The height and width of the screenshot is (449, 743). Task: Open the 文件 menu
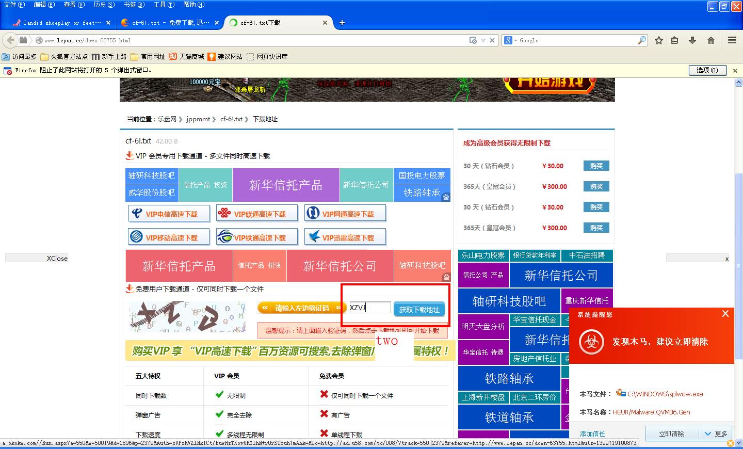pyautogui.click(x=14, y=5)
